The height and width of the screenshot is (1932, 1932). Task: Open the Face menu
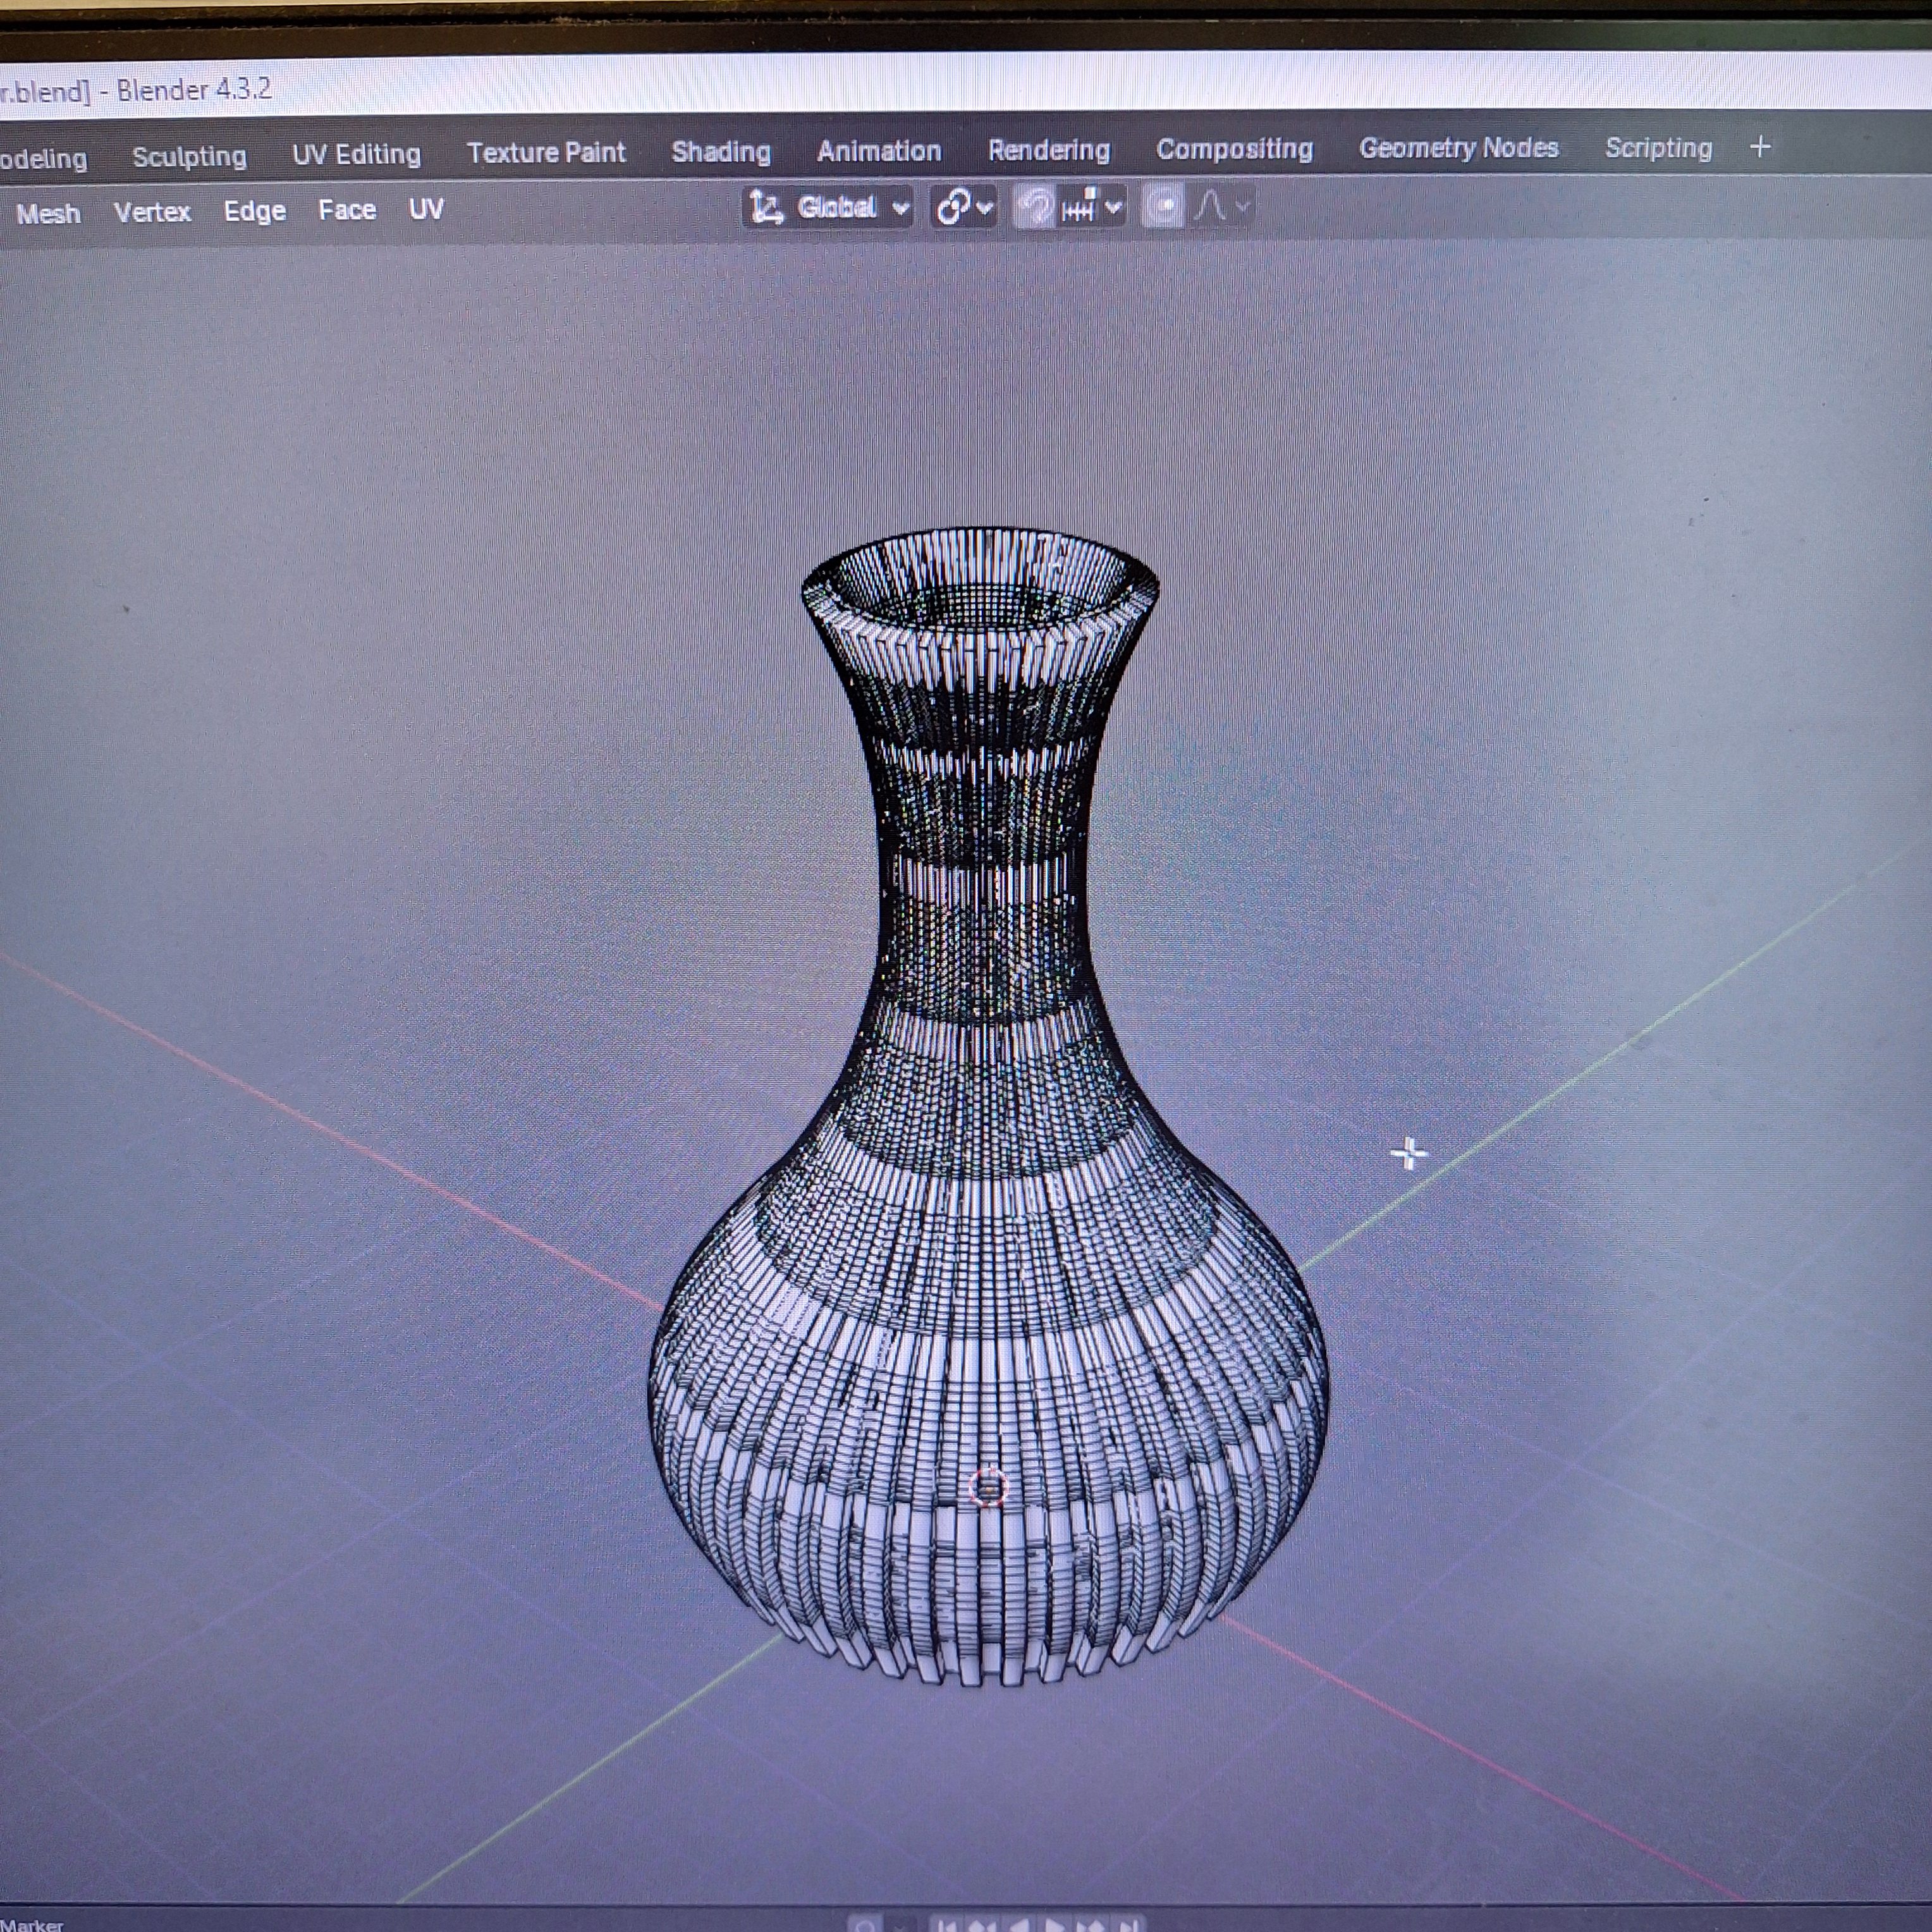pos(347,210)
